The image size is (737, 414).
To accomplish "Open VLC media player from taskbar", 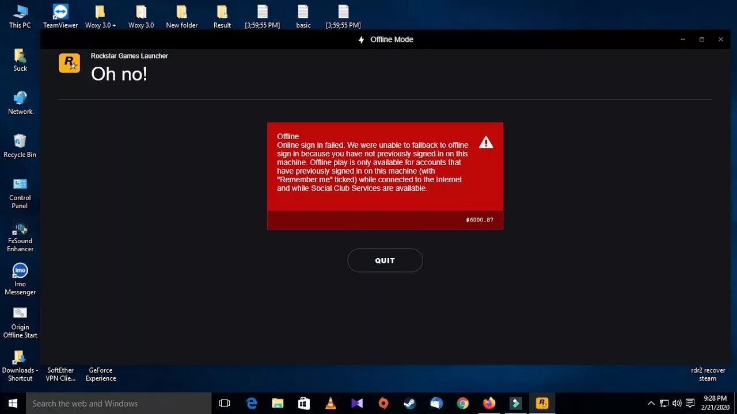I will click(330, 403).
